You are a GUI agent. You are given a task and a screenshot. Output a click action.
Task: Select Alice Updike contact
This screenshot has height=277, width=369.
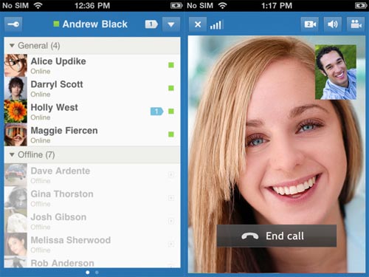pos(92,66)
